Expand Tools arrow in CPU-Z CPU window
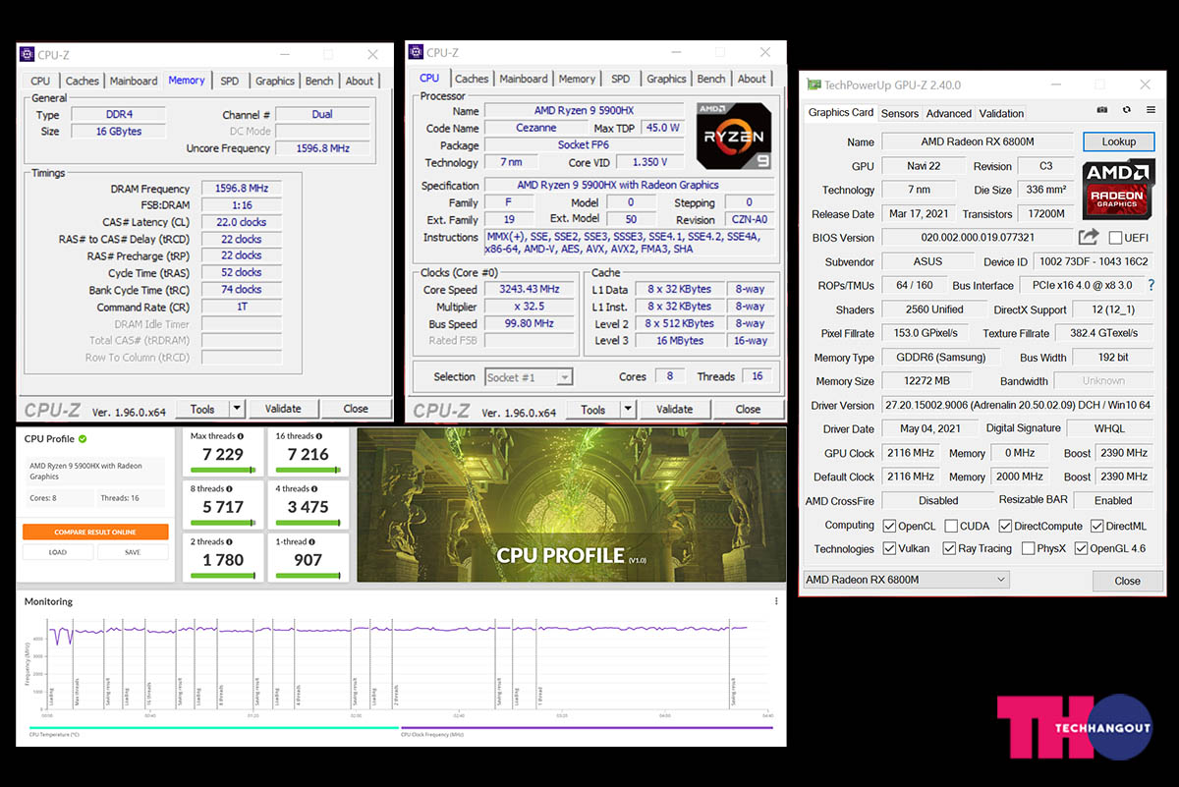Screen dimensions: 1179x787 [x=627, y=410]
